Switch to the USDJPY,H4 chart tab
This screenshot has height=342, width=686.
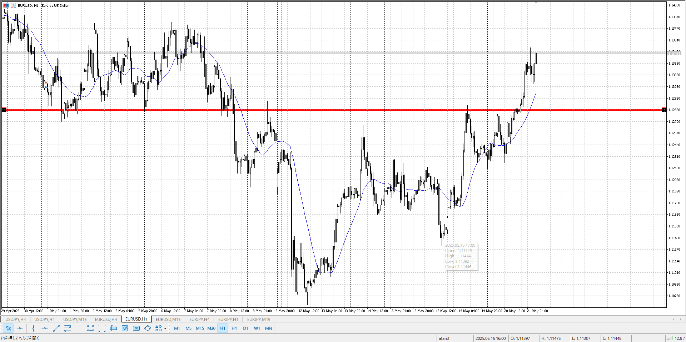[15, 319]
